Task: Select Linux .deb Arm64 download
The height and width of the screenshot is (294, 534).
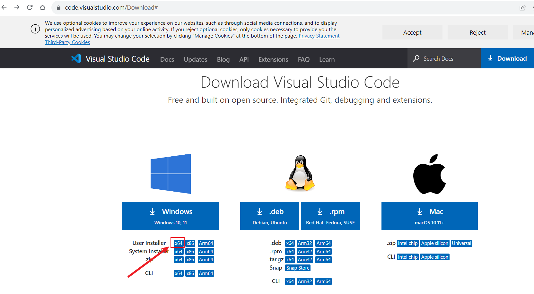Action: pyautogui.click(x=323, y=243)
